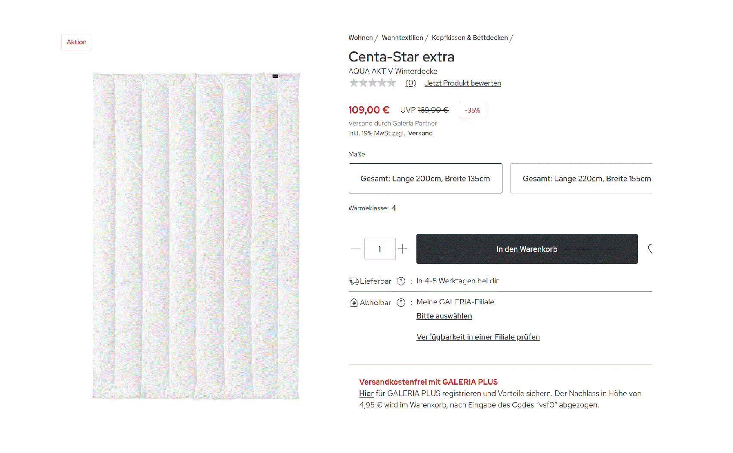Click the star rating icons
This screenshot has height=453, width=733.
pyautogui.click(x=373, y=83)
